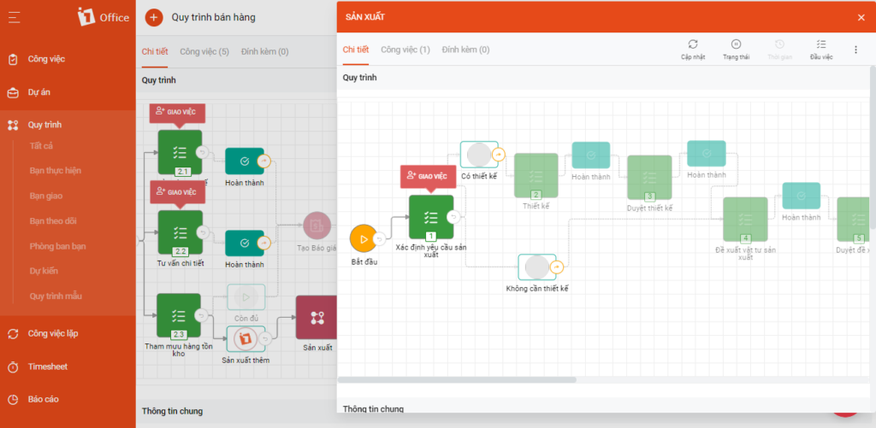
Task: Click the round plus add button
Action: pyautogui.click(x=154, y=17)
